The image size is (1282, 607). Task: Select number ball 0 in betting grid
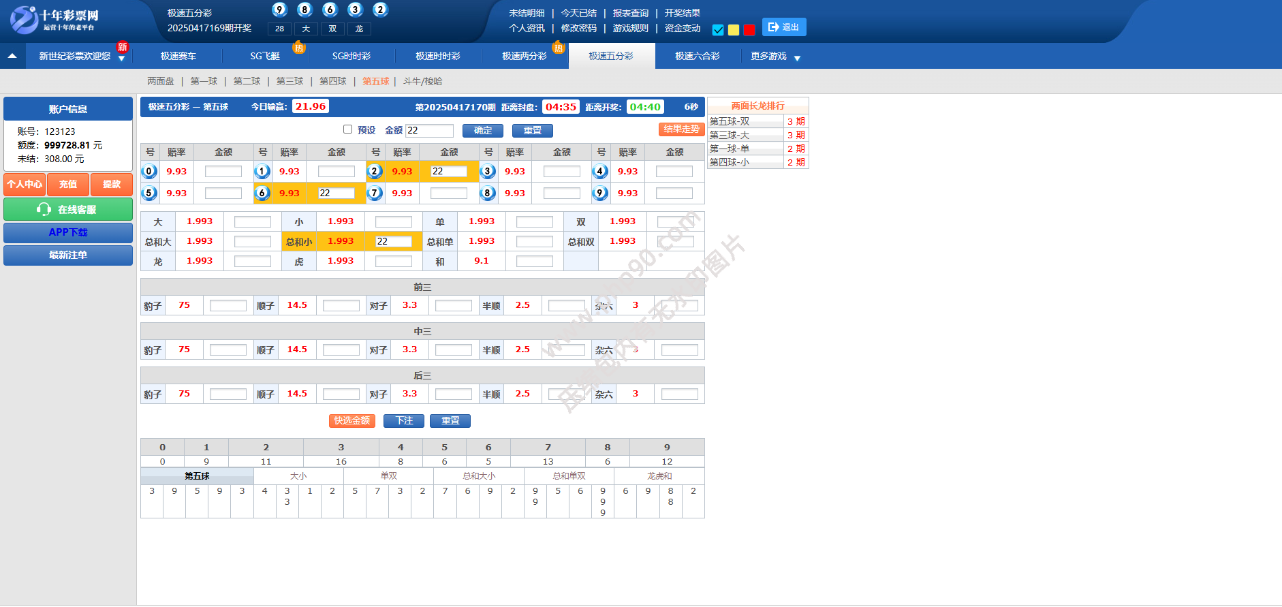tap(149, 172)
